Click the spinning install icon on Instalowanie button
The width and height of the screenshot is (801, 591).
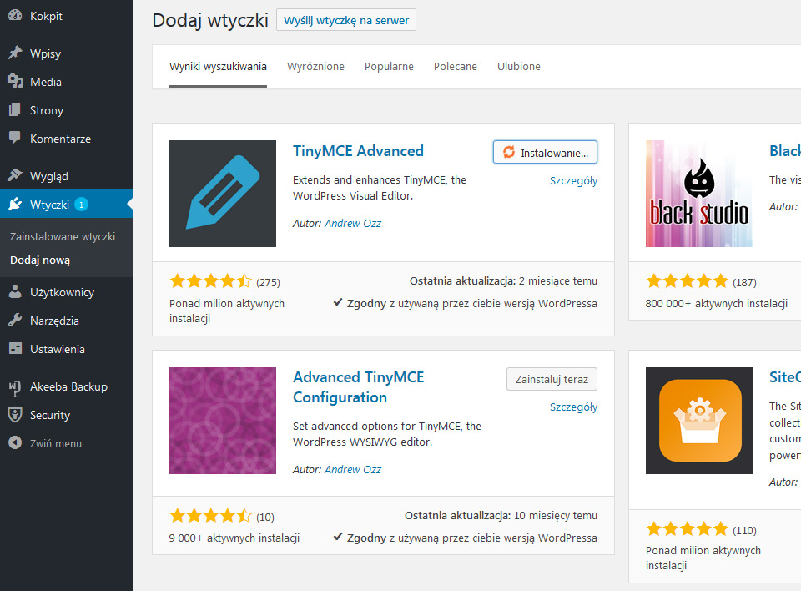[x=509, y=153]
